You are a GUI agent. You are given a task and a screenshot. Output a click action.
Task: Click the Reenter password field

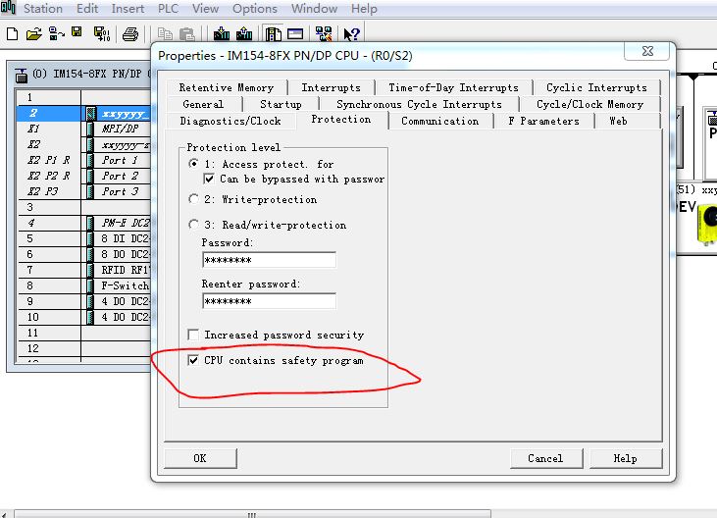coord(269,301)
